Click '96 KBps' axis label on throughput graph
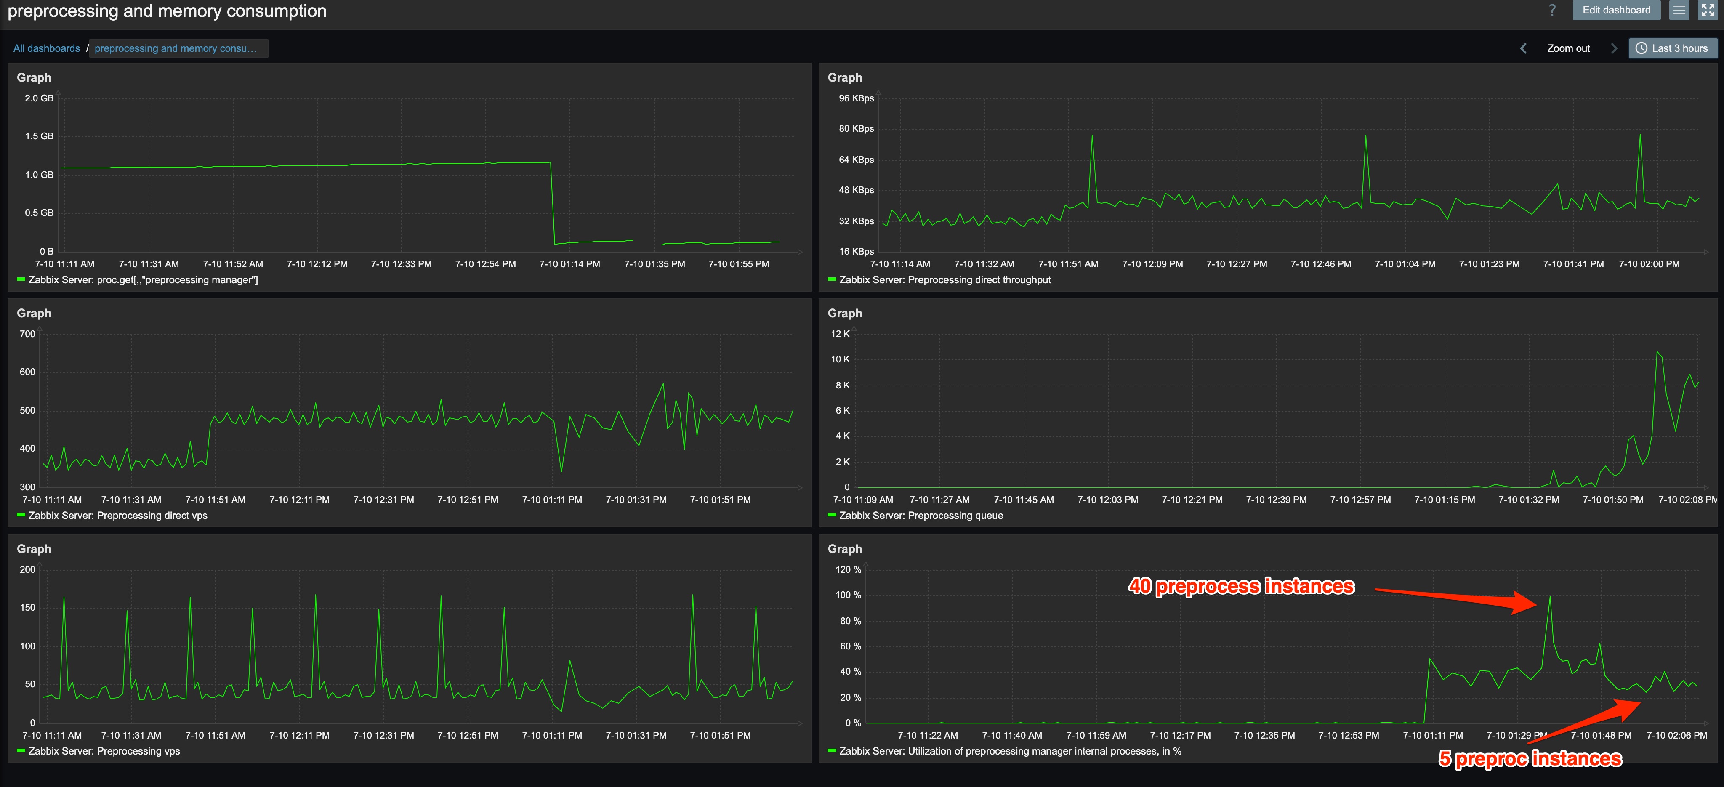1724x787 pixels. pos(856,98)
